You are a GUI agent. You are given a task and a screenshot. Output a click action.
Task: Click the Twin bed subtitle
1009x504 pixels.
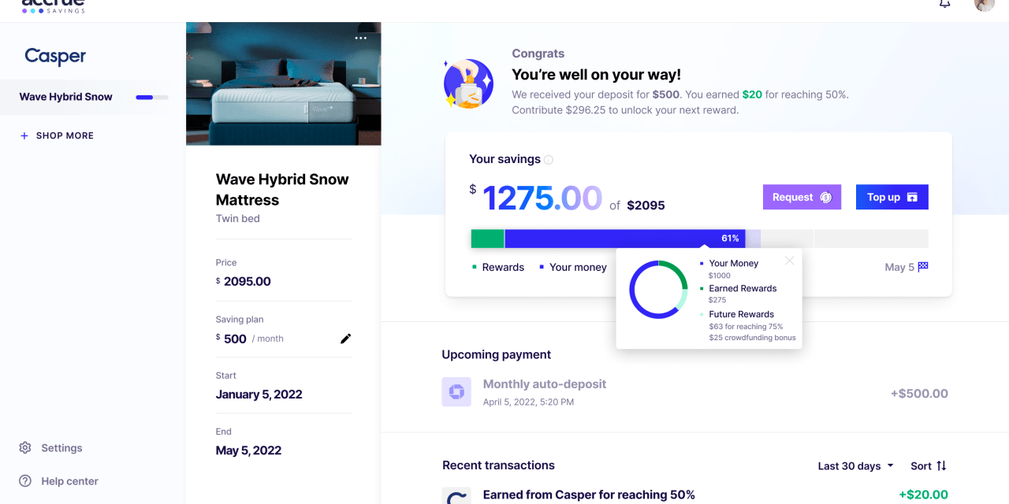pos(238,218)
